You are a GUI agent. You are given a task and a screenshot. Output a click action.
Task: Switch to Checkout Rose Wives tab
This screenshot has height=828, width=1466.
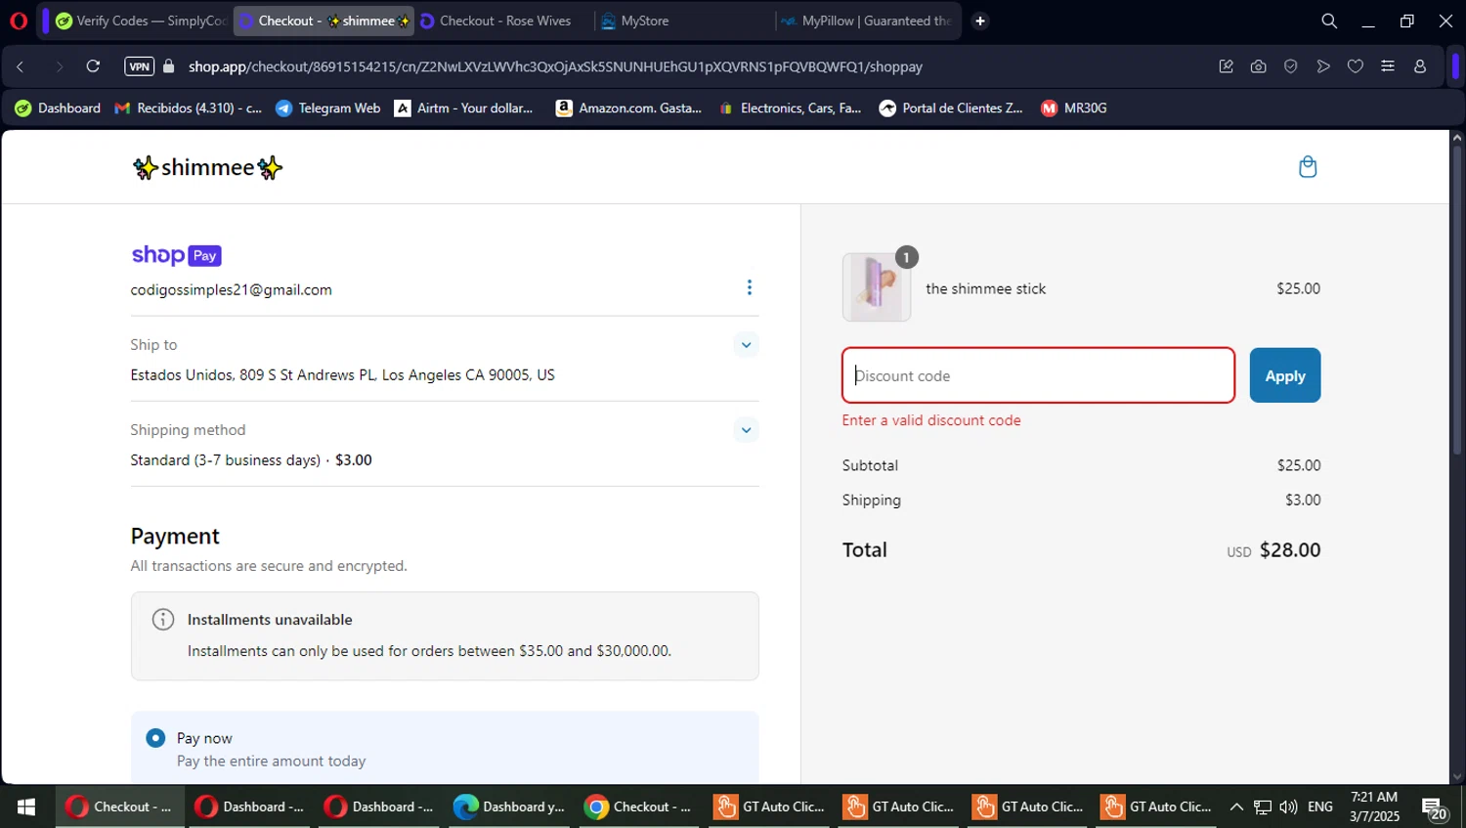(x=504, y=21)
